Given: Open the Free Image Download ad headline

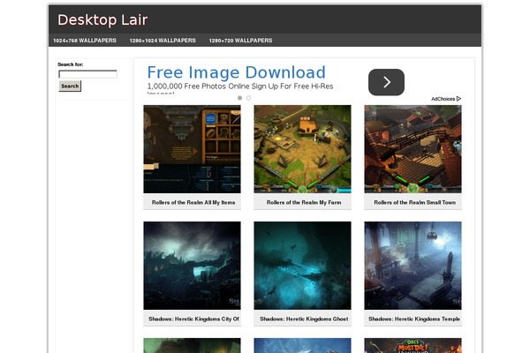Looking at the screenshot, I should point(236,72).
